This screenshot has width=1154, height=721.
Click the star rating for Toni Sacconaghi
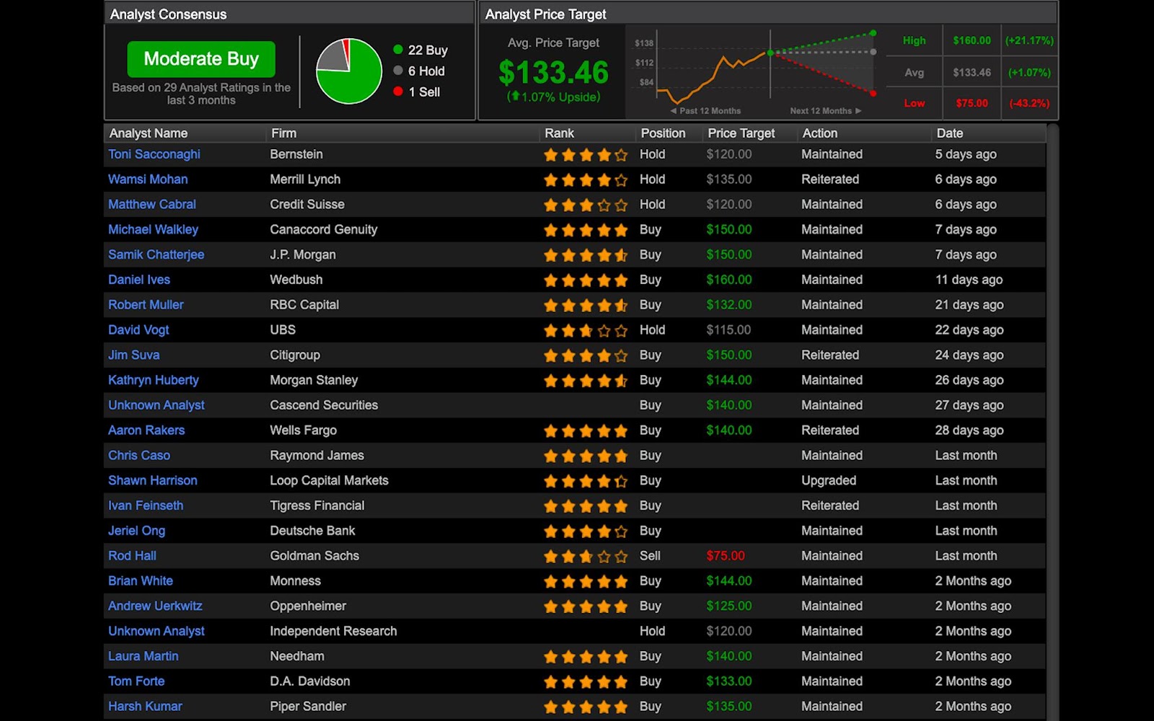point(586,155)
